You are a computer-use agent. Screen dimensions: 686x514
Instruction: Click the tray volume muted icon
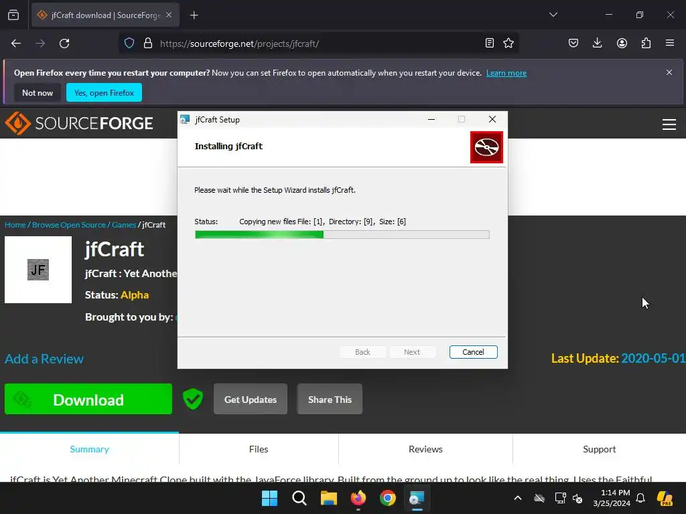[578, 498]
